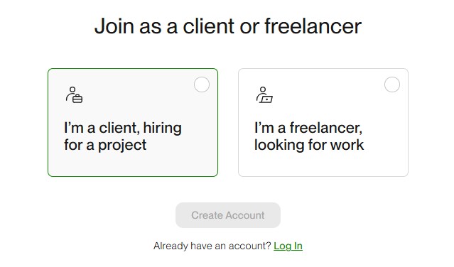The image size is (454, 267).
Task: Click the laptop in the freelancer icon
Action: click(266, 99)
